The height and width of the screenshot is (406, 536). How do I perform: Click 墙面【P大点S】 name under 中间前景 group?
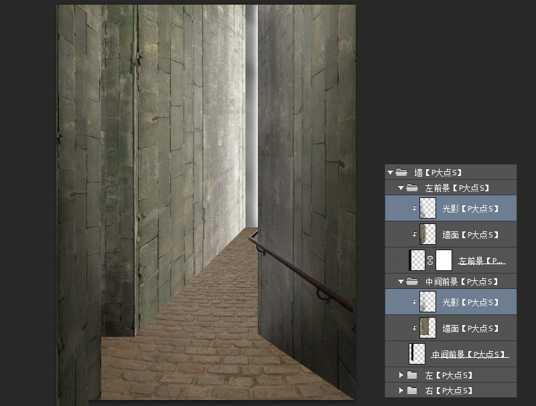pos(470,328)
